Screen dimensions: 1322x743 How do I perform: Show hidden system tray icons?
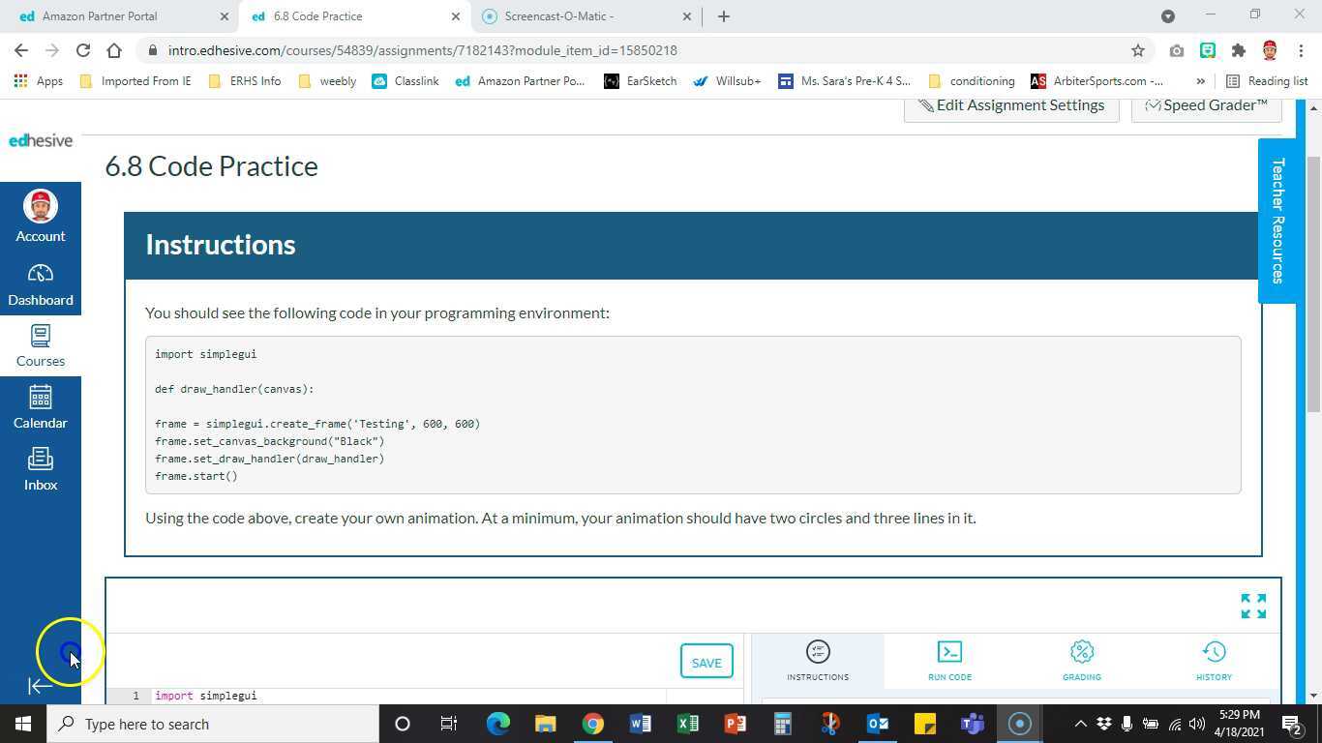1081,724
